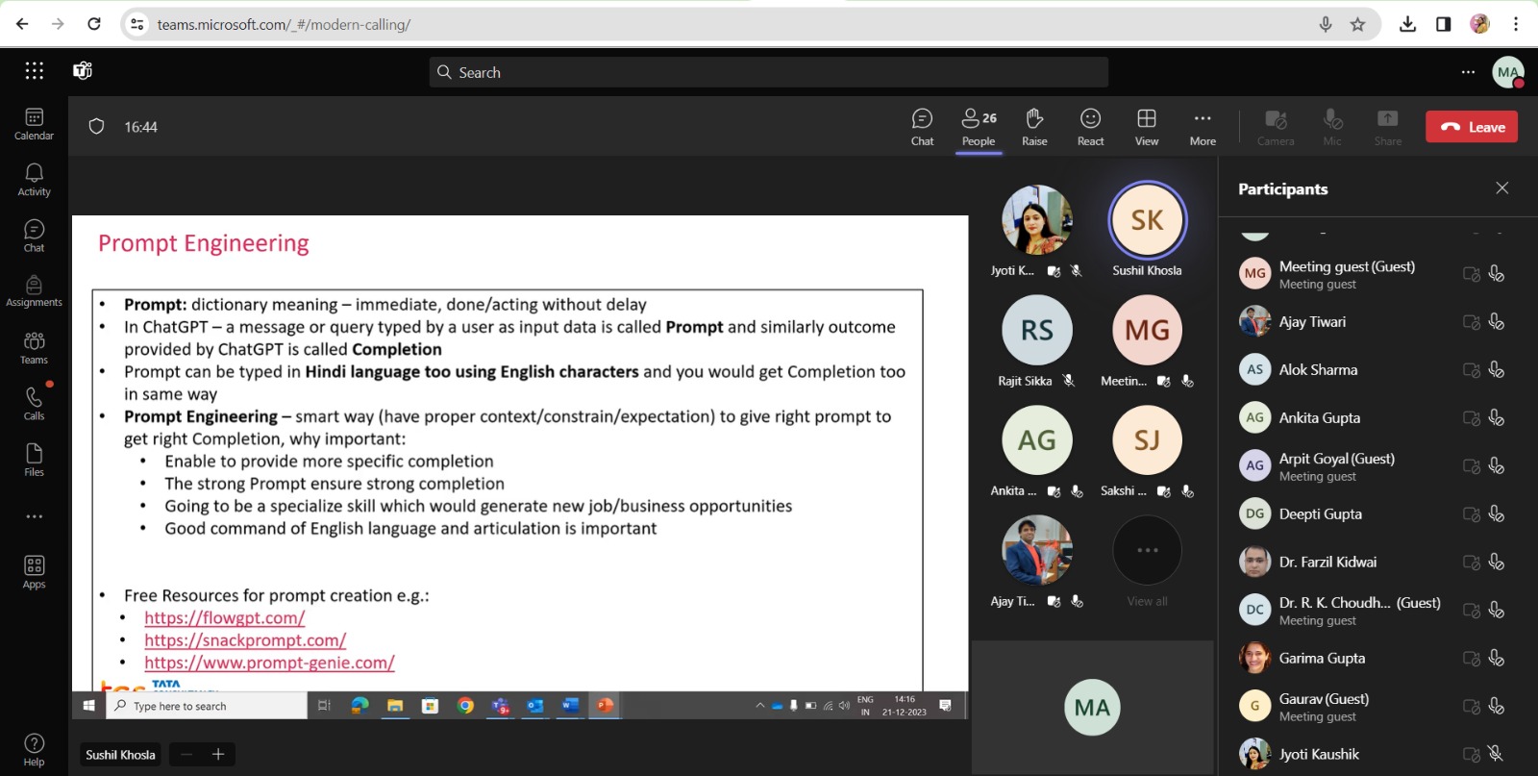The height and width of the screenshot is (776, 1538).
Task: Mute Garima Gupta's microphone
Action: tap(1496, 659)
